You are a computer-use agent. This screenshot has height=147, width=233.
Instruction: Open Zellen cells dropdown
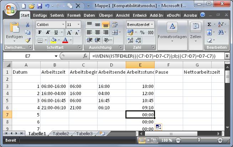point(196,35)
